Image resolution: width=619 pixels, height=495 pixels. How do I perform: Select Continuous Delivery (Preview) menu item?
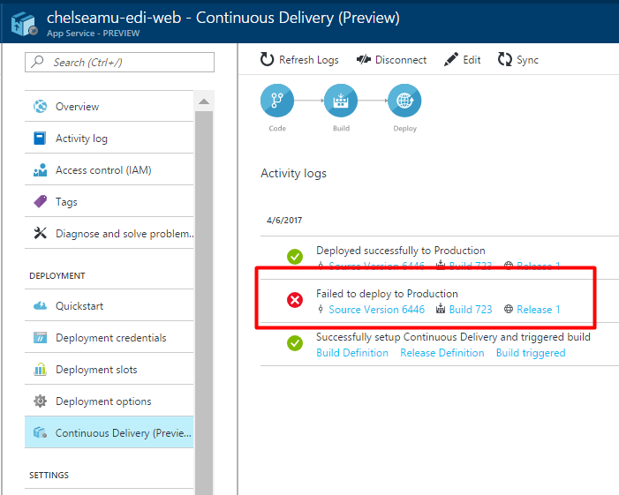click(109, 432)
